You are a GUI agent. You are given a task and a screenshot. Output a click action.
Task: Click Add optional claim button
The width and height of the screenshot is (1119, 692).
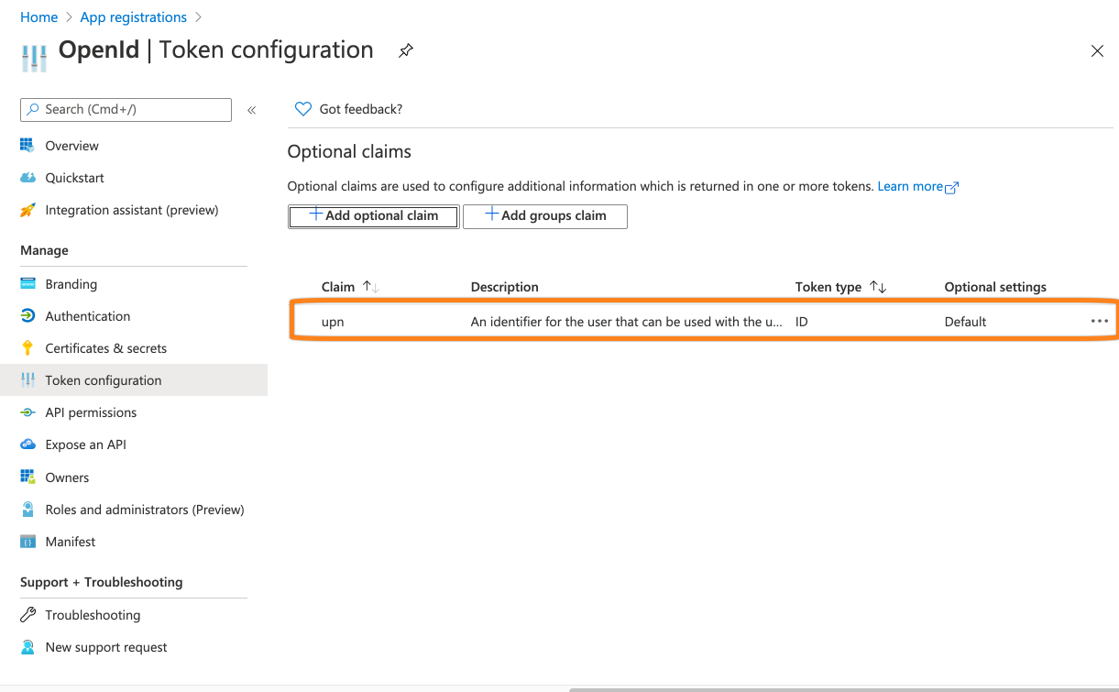point(373,216)
